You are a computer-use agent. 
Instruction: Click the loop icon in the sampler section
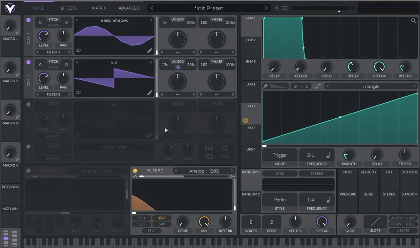209,156
